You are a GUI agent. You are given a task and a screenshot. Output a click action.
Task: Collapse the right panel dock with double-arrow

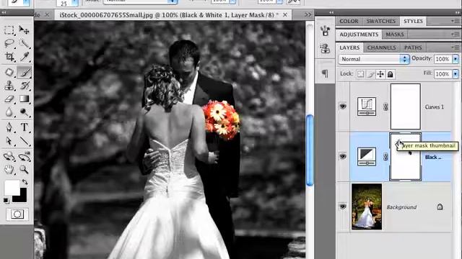click(x=457, y=13)
